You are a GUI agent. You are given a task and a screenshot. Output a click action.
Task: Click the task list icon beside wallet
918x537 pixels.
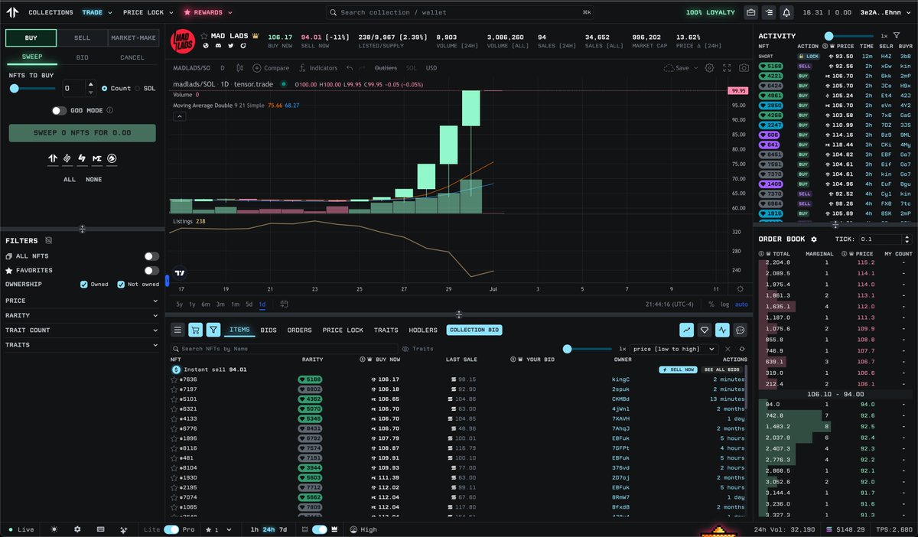[769, 12]
